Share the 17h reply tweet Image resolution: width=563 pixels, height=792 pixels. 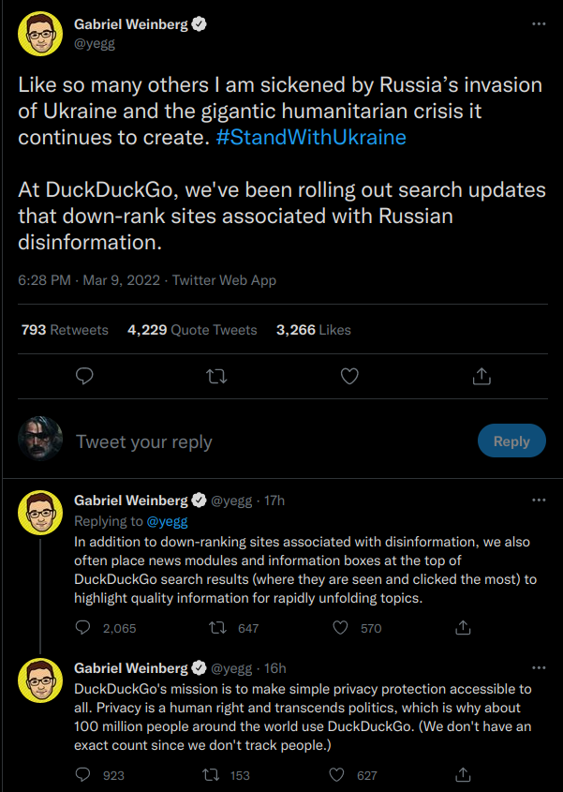[x=462, y=628]
